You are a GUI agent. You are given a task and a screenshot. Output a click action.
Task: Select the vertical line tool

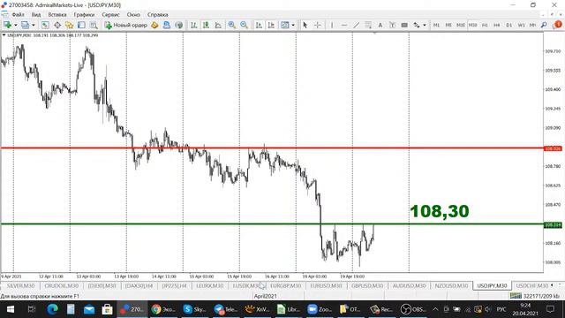click(x=332, y=25)
